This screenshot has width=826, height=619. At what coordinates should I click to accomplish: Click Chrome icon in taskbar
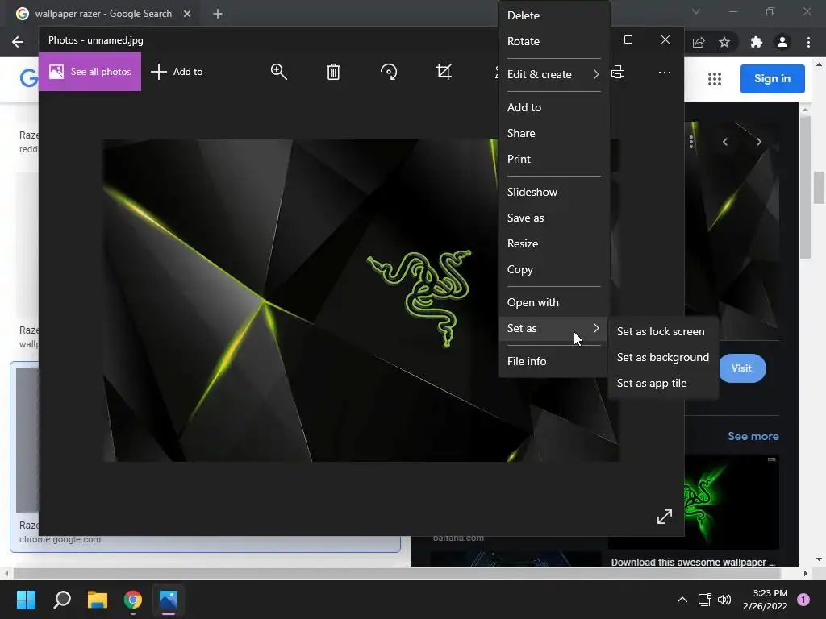[x=133, y=600]
